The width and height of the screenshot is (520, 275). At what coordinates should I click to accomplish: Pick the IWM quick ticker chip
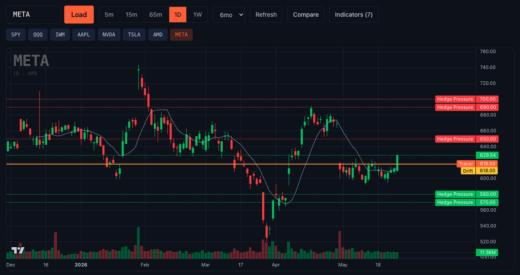pyautogui.click(x=60, y=35)
